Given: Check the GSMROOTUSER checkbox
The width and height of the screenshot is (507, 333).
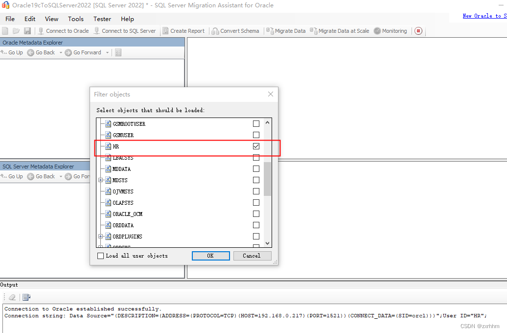Looking at the screenshot, I should [x=256, y=123].
